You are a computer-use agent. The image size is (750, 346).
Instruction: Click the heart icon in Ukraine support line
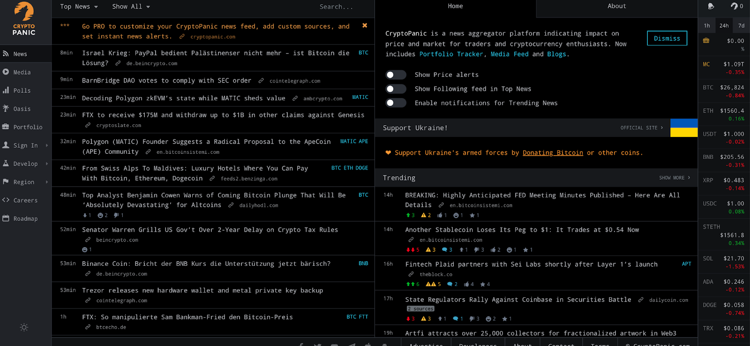388,152
